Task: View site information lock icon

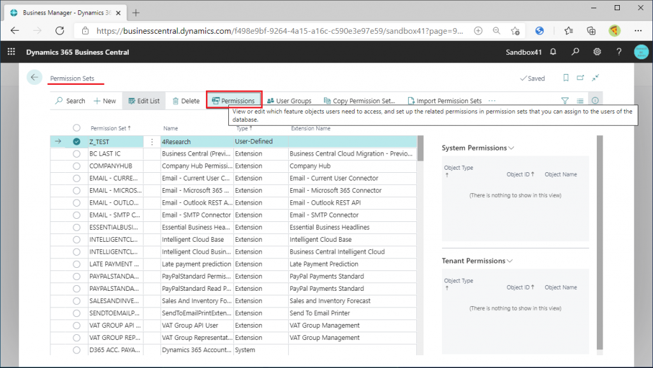Action: click(85, 31)
